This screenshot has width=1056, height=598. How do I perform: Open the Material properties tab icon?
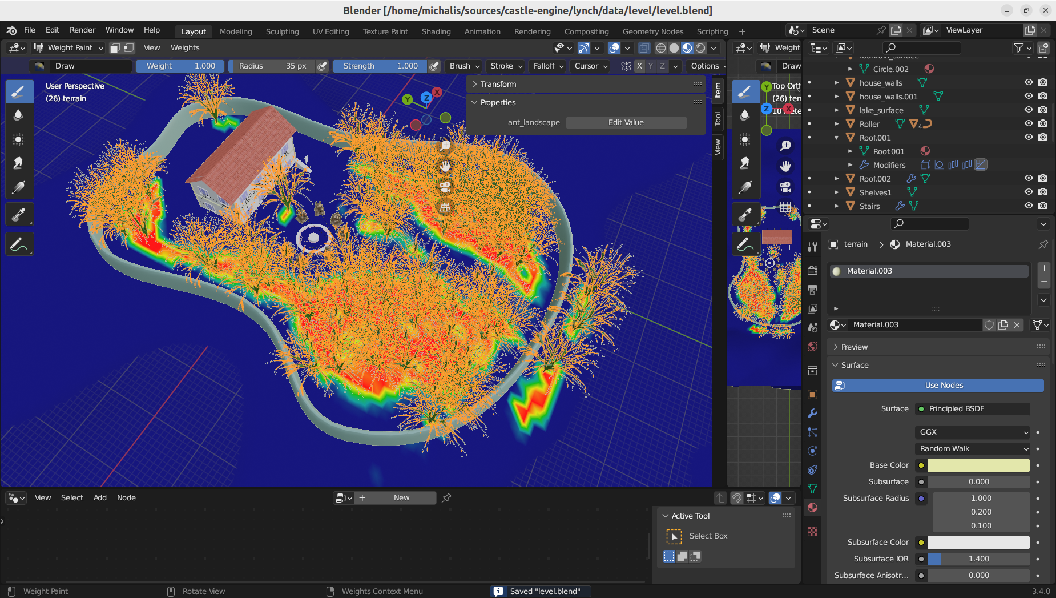[x=812, y=507]
